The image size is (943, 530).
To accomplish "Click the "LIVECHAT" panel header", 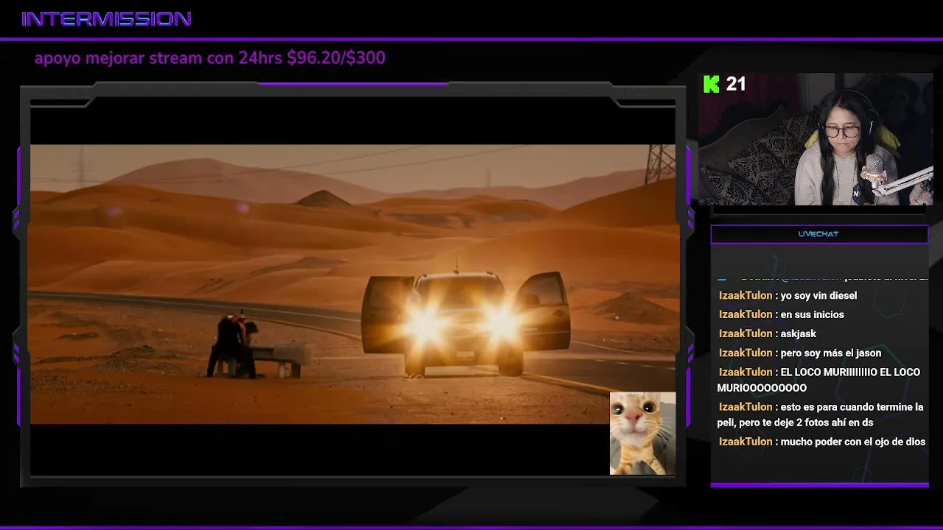I will point(818,234).
